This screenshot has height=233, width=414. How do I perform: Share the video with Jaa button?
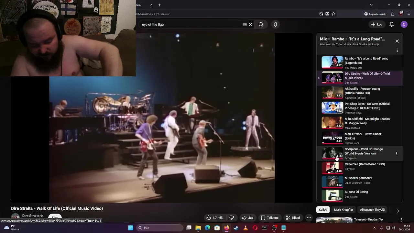click(x=248, y=218)
